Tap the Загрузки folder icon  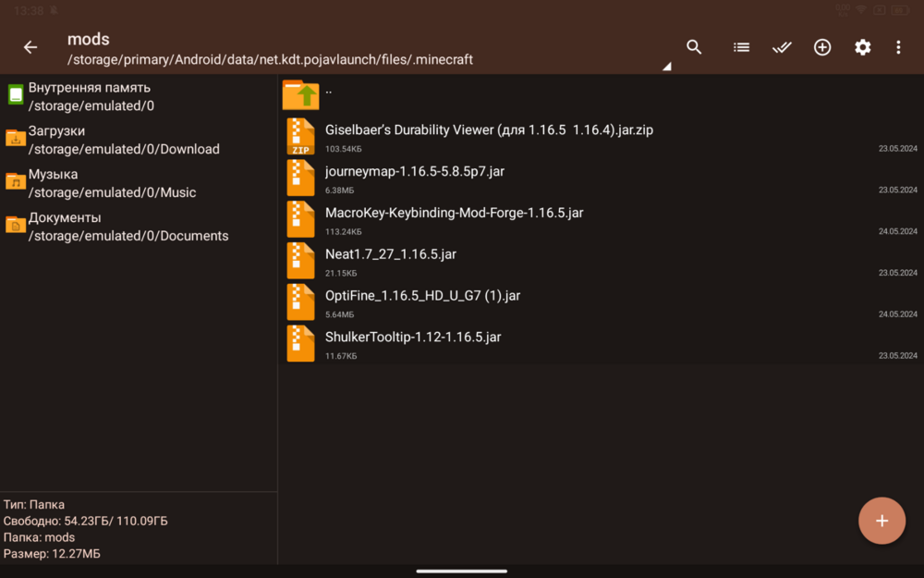16,138
